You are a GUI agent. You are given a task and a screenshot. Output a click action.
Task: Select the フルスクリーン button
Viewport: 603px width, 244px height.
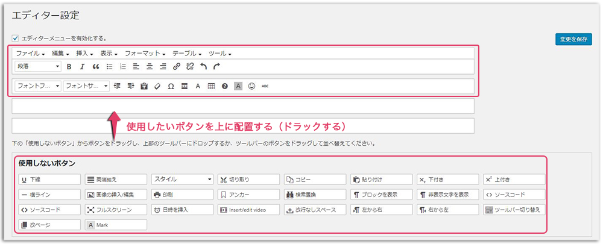tap(116, 210)
